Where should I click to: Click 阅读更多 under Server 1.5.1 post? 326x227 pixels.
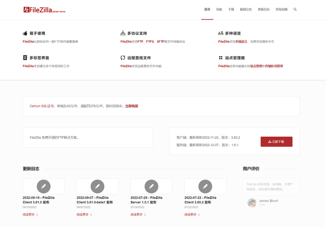(138, 214)
